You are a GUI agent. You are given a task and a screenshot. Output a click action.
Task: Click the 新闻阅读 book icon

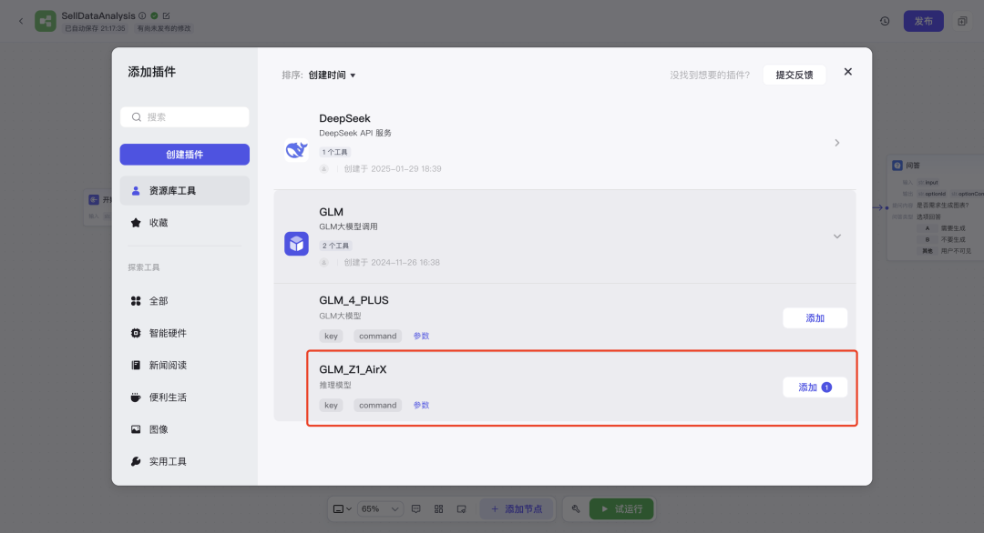pyautogui.click(x=136, y=365)
